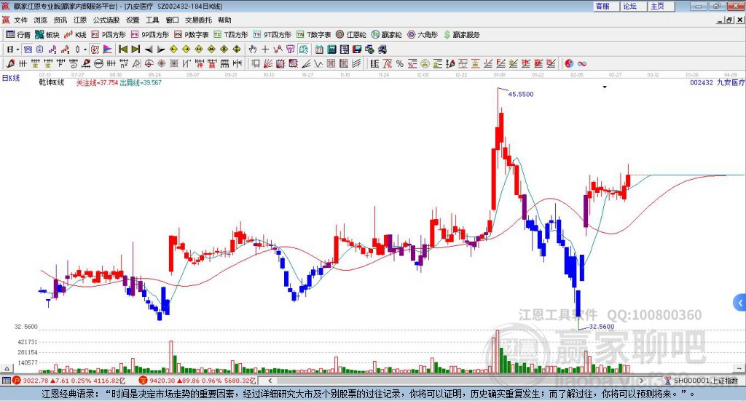
Task: Click the 出局线=39.567 indicator text
Action: (x=141, y=83)
